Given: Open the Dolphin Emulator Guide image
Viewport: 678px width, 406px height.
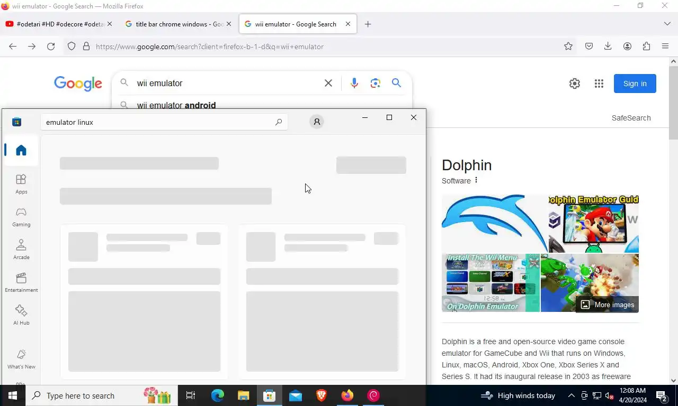Looking at the screenshot, I should click(594, 224).
